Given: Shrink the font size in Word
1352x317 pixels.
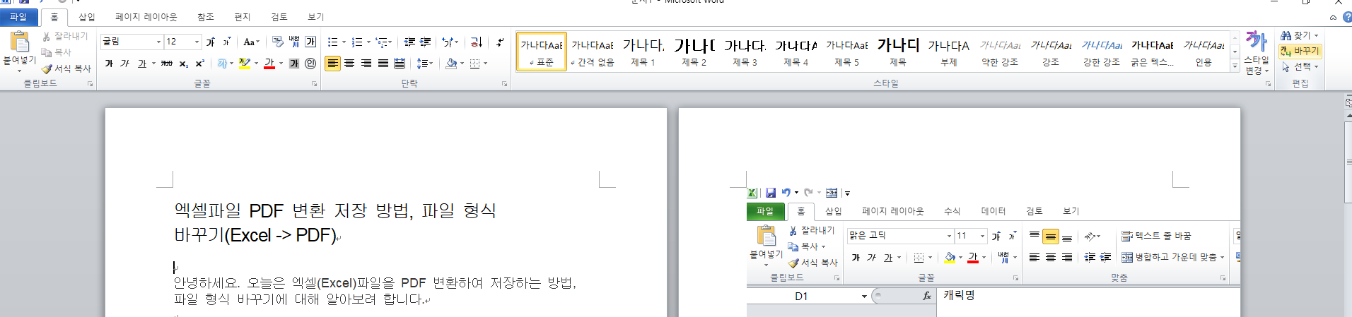Looking at the screenshot, I should (x=227, y=42).
